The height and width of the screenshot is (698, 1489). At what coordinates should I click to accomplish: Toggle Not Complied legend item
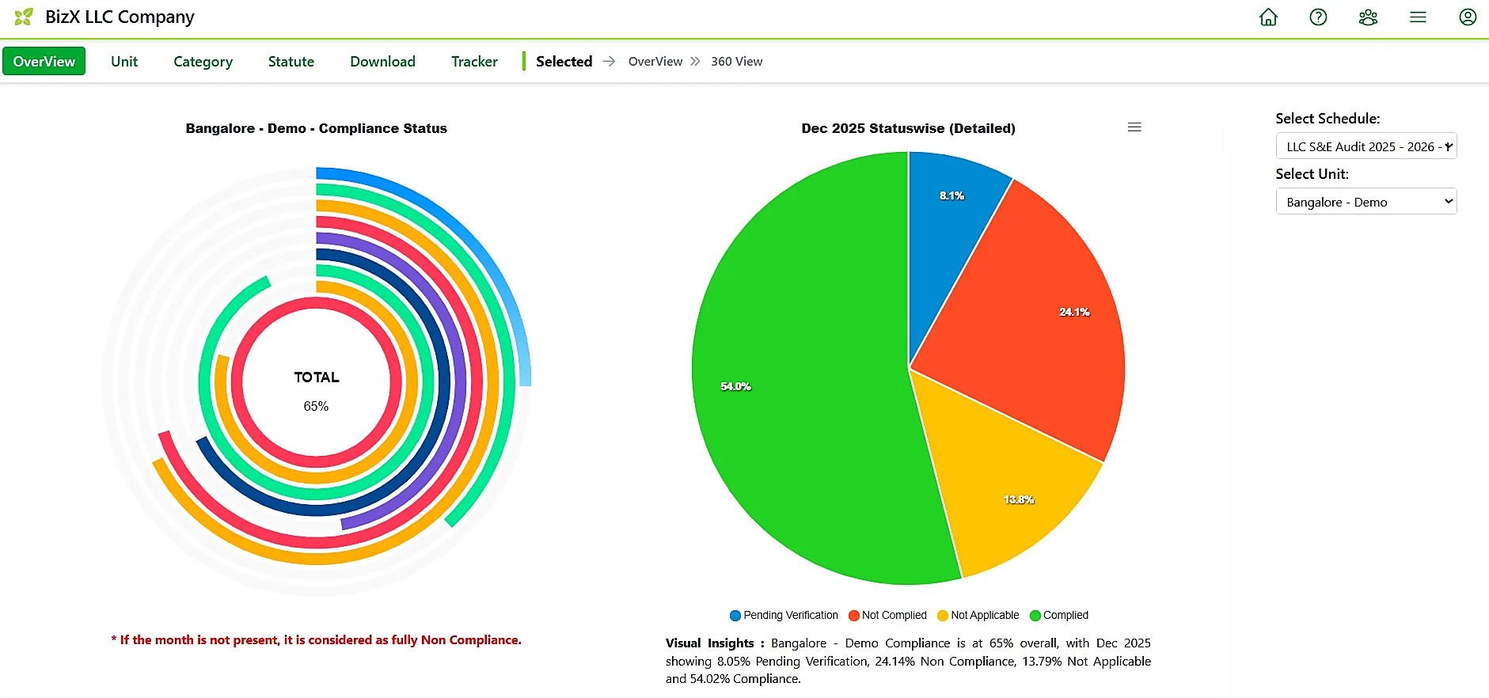(x=887, y=615)
